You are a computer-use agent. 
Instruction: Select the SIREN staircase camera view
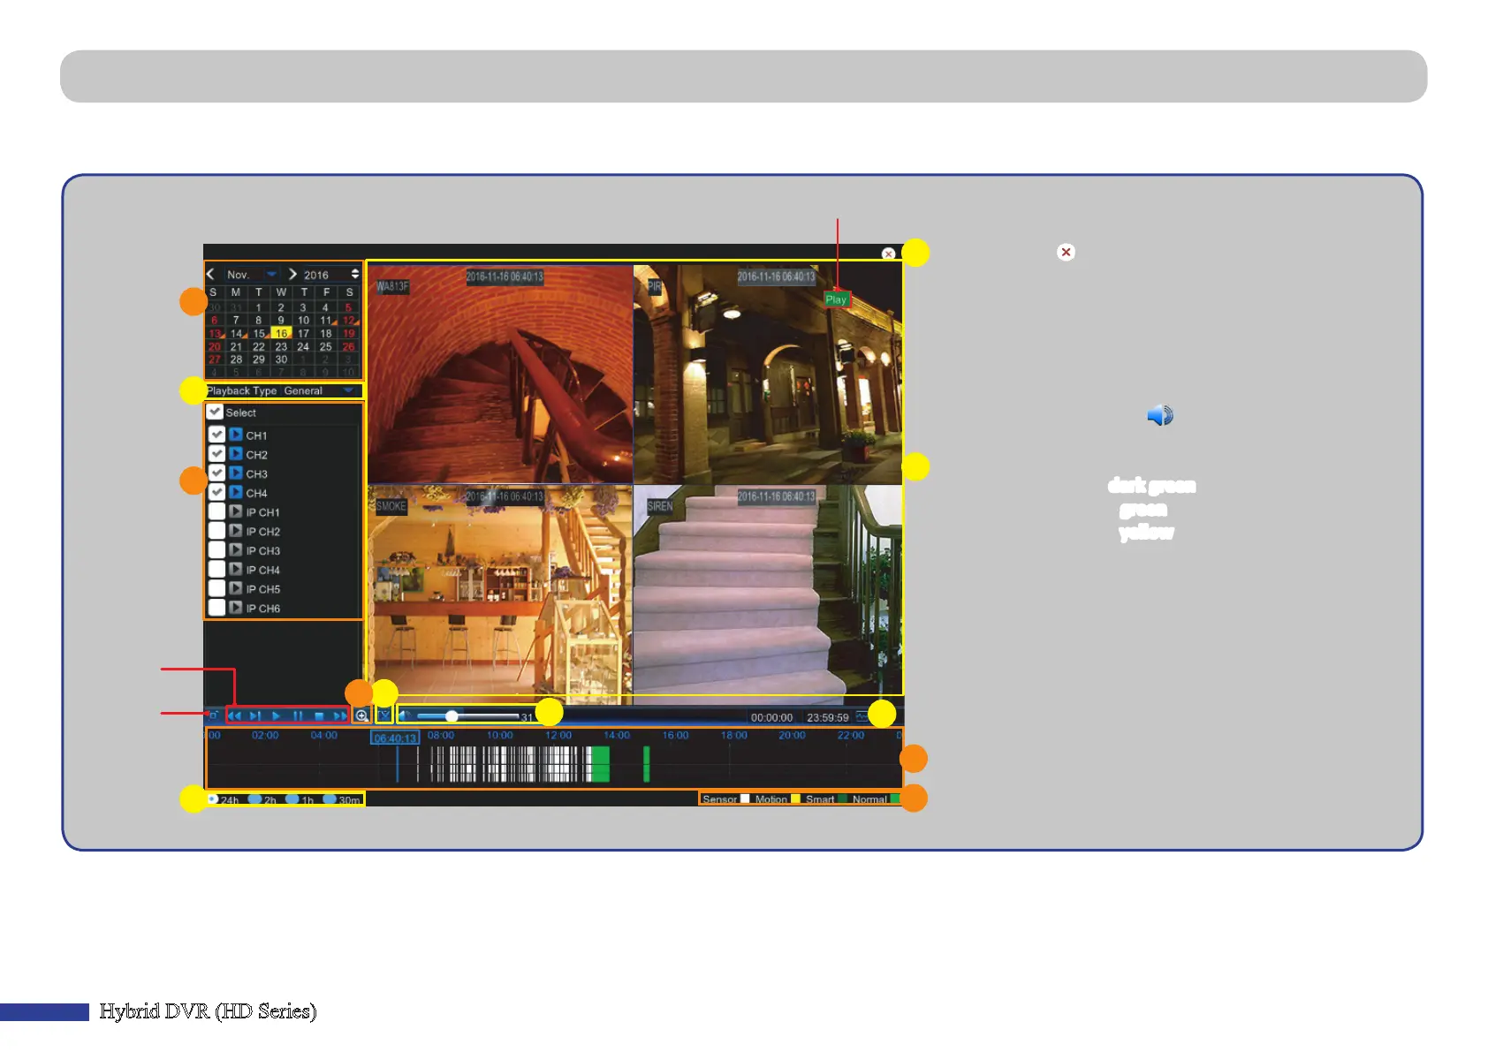pyautogui.click(x=767, y=589)
